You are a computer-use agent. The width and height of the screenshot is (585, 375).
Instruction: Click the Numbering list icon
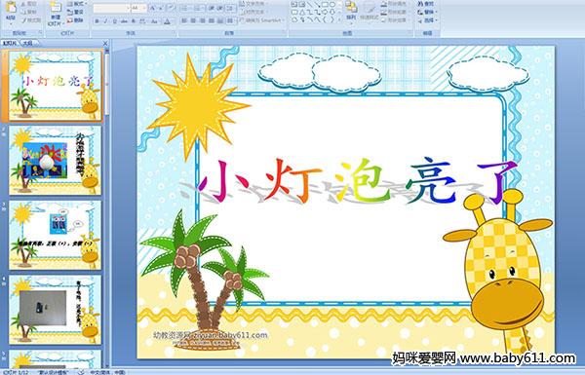pyautogui.click(x=198, y=8)
